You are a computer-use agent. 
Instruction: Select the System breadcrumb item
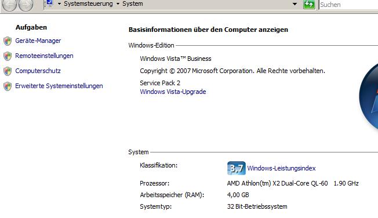coord(133,3)
